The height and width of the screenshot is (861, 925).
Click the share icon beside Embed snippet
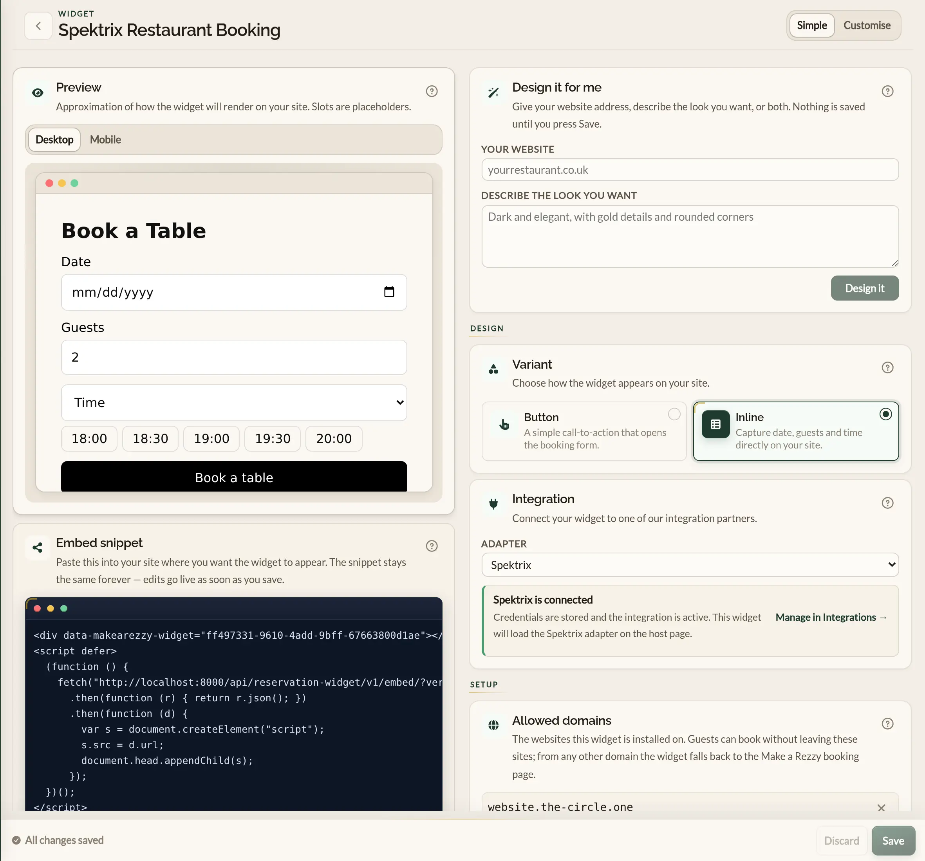pyautogui.click(x=38, y=548)
